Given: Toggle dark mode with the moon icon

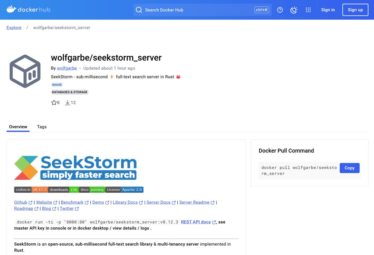Looking at the screenshot, I should [x=294, y=10].
